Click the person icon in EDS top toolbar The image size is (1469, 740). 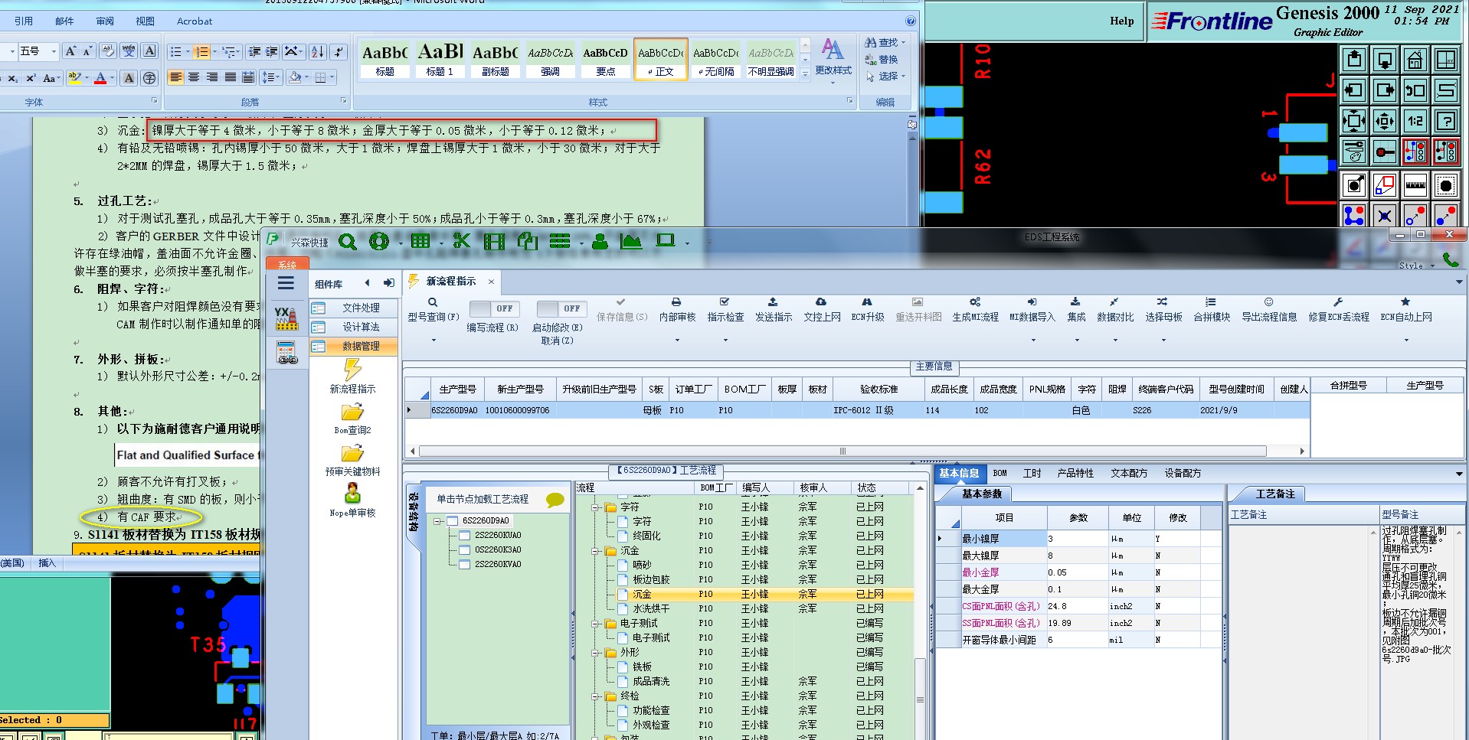pyautogui.click(x=600, y=242)
